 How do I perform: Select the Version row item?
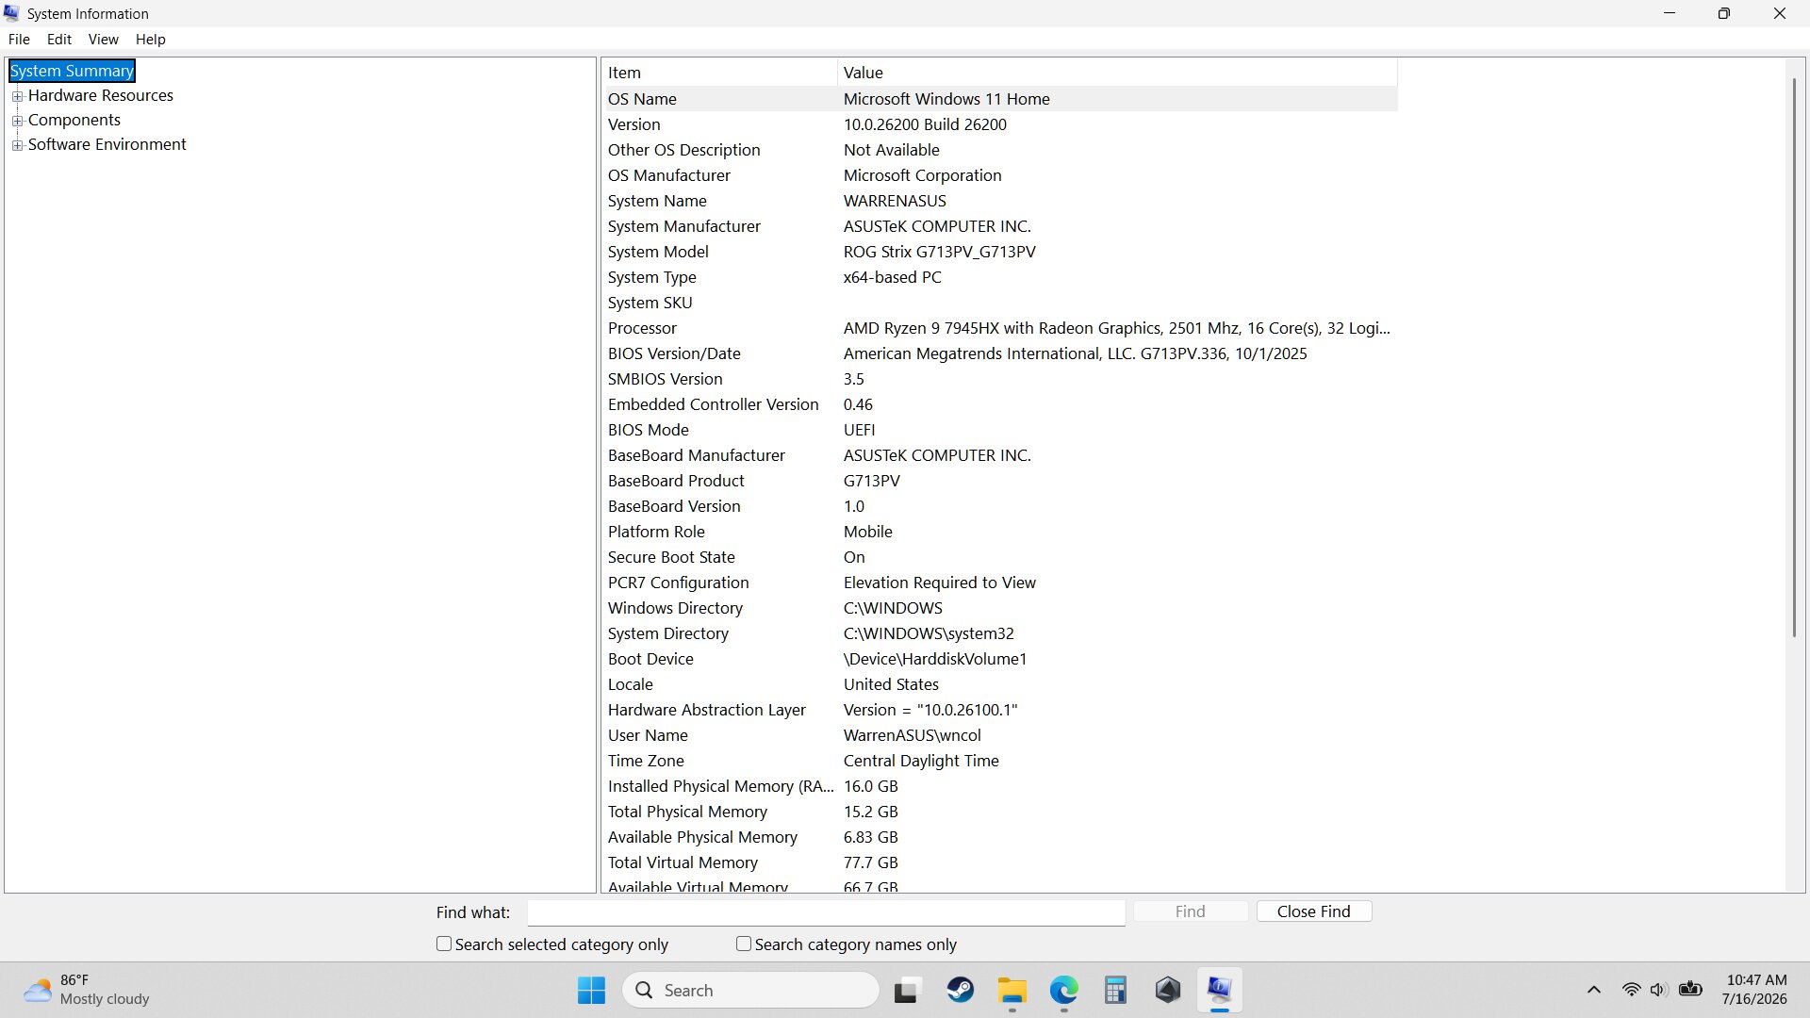pos(1000,124)
